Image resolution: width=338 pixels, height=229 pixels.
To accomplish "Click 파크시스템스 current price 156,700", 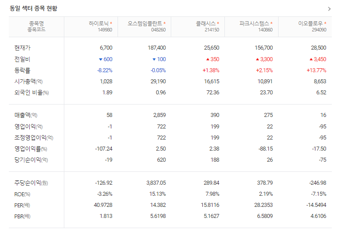I will coord(263,48).
